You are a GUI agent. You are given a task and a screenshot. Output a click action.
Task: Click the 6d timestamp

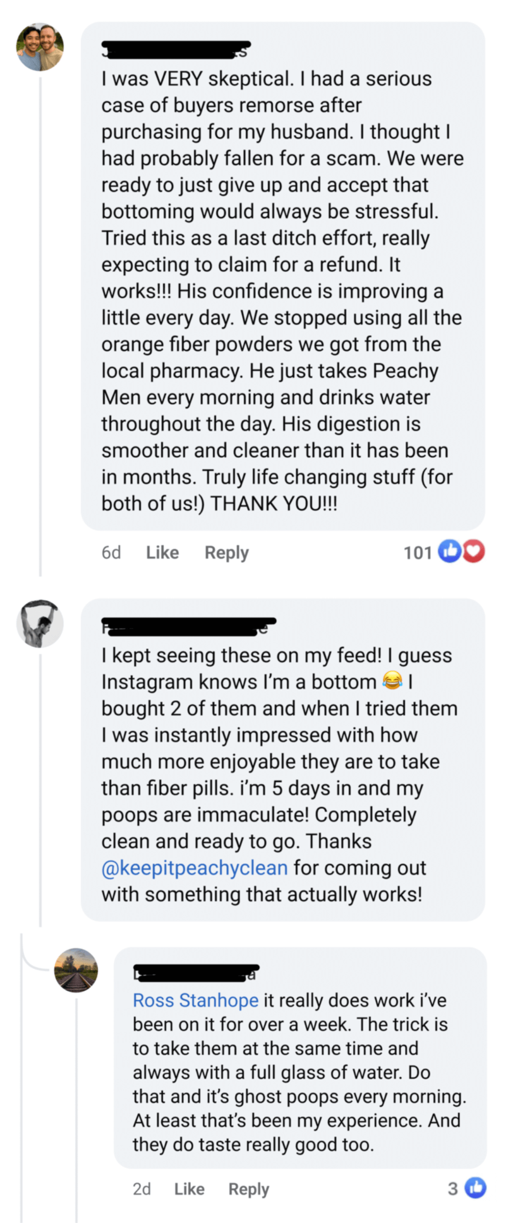pyautogui.click(x=111, y=553)
